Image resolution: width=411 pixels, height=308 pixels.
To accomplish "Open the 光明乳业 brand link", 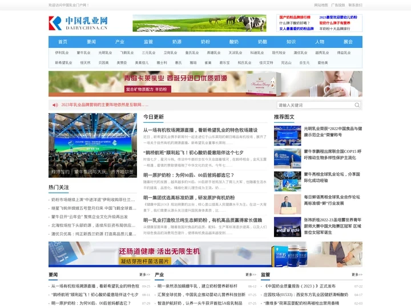I will (x=105, y=52).
